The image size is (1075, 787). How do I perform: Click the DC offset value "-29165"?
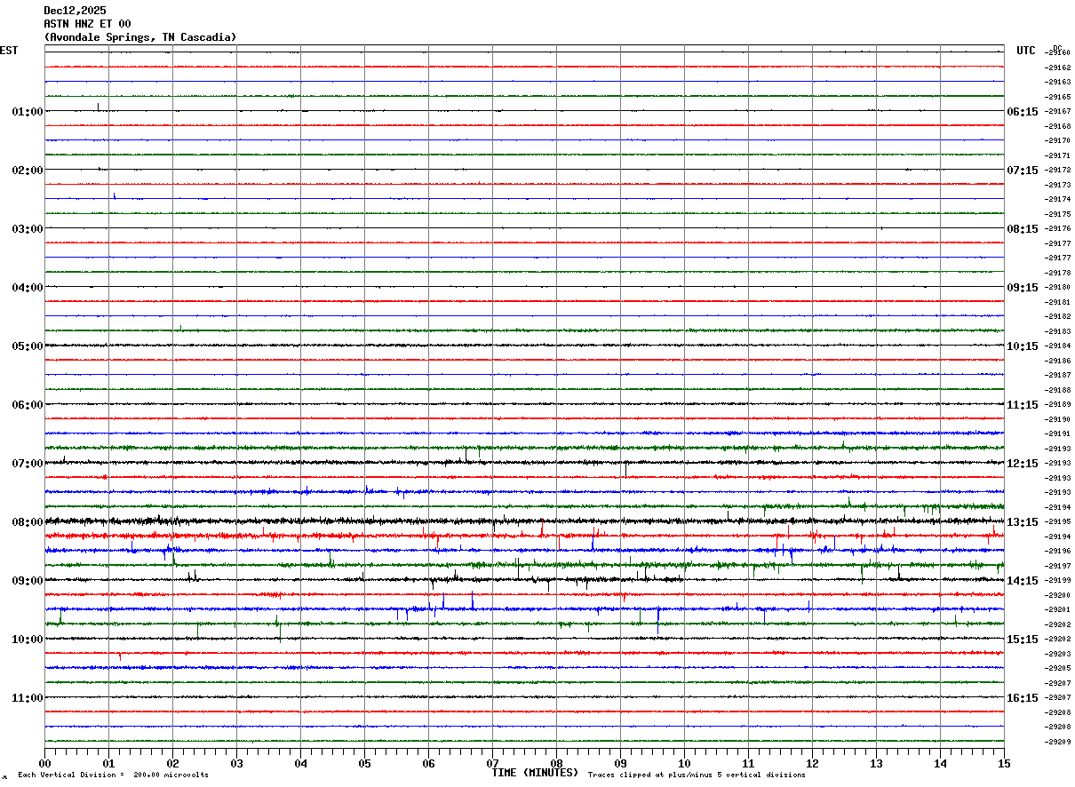coord(1058,97)
